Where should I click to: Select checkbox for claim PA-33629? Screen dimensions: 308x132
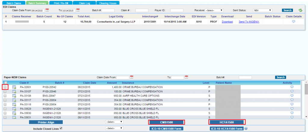coord(5,109)
